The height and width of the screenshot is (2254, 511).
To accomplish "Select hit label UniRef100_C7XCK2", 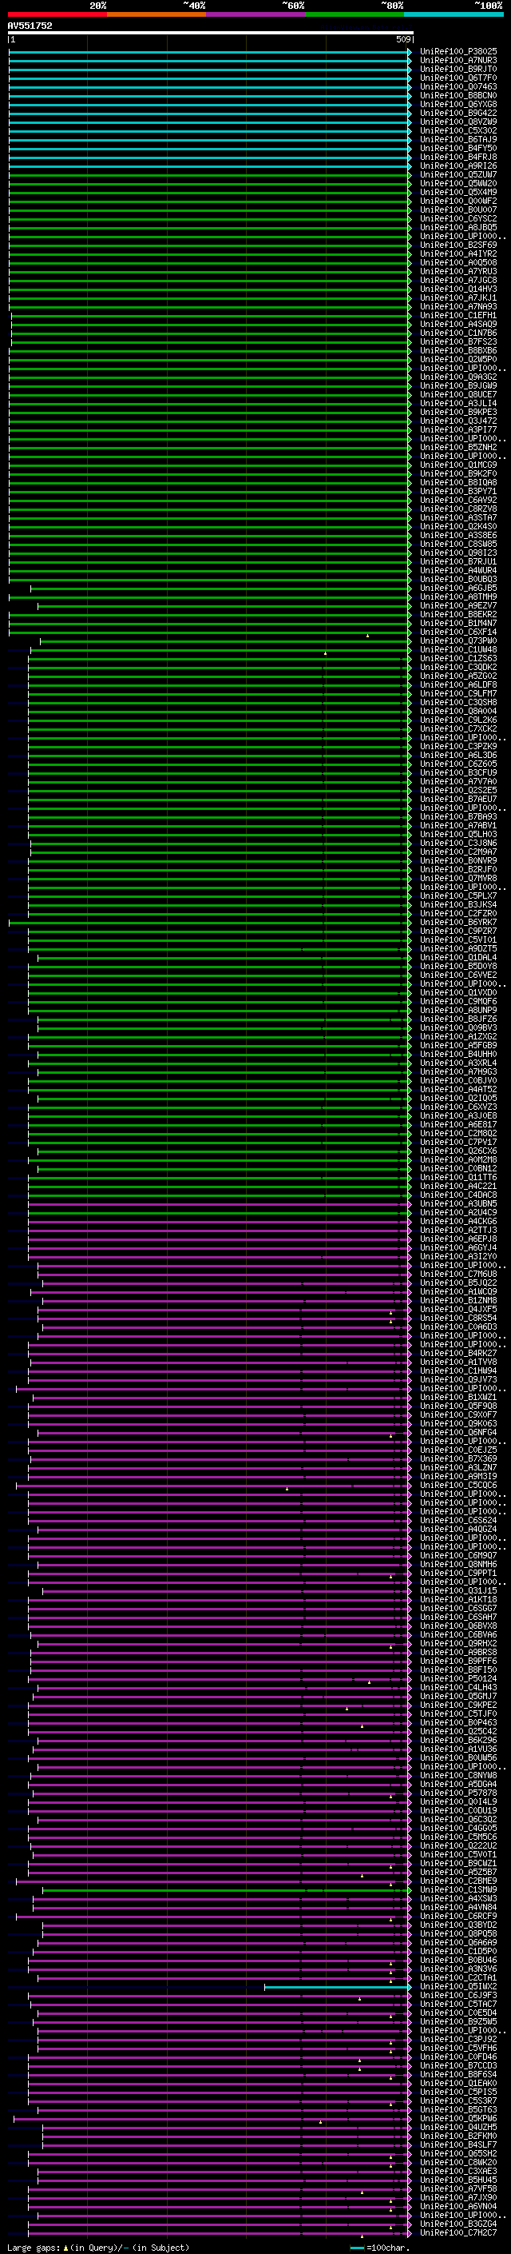I will click(458, 729).
